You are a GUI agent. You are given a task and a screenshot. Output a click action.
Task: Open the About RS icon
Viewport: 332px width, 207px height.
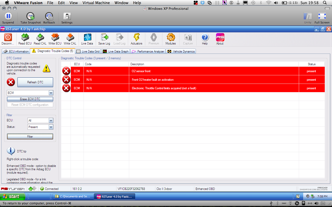pos(220,38)
